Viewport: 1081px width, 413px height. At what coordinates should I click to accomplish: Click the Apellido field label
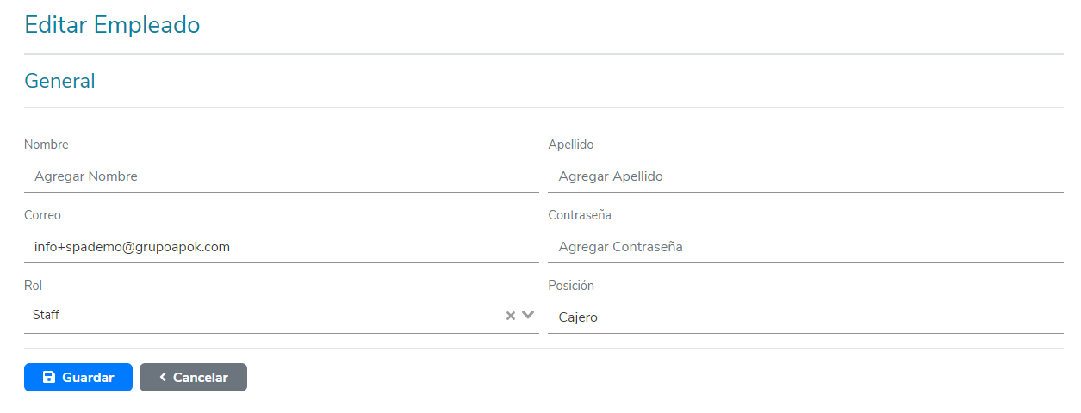[x=571, y=145]
